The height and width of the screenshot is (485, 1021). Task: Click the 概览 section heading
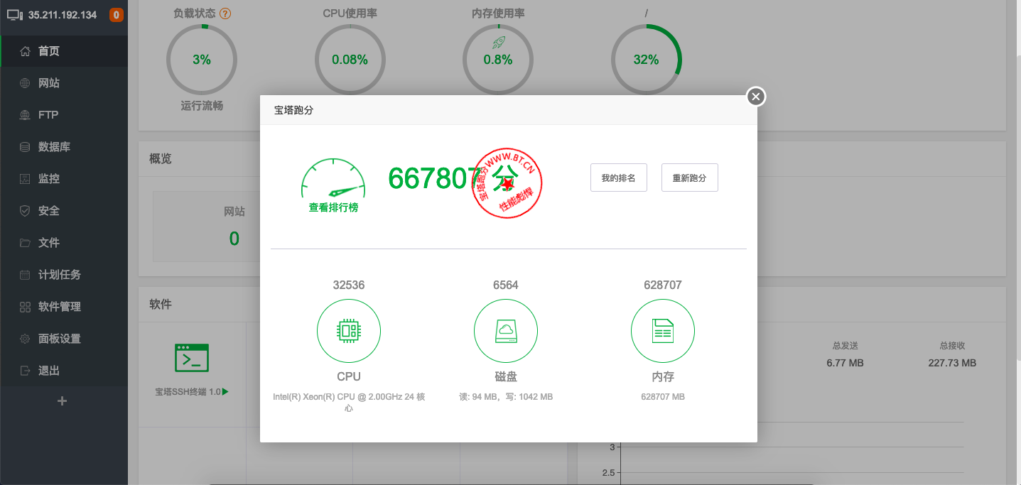pyautogui.click(x=161, y=158)
